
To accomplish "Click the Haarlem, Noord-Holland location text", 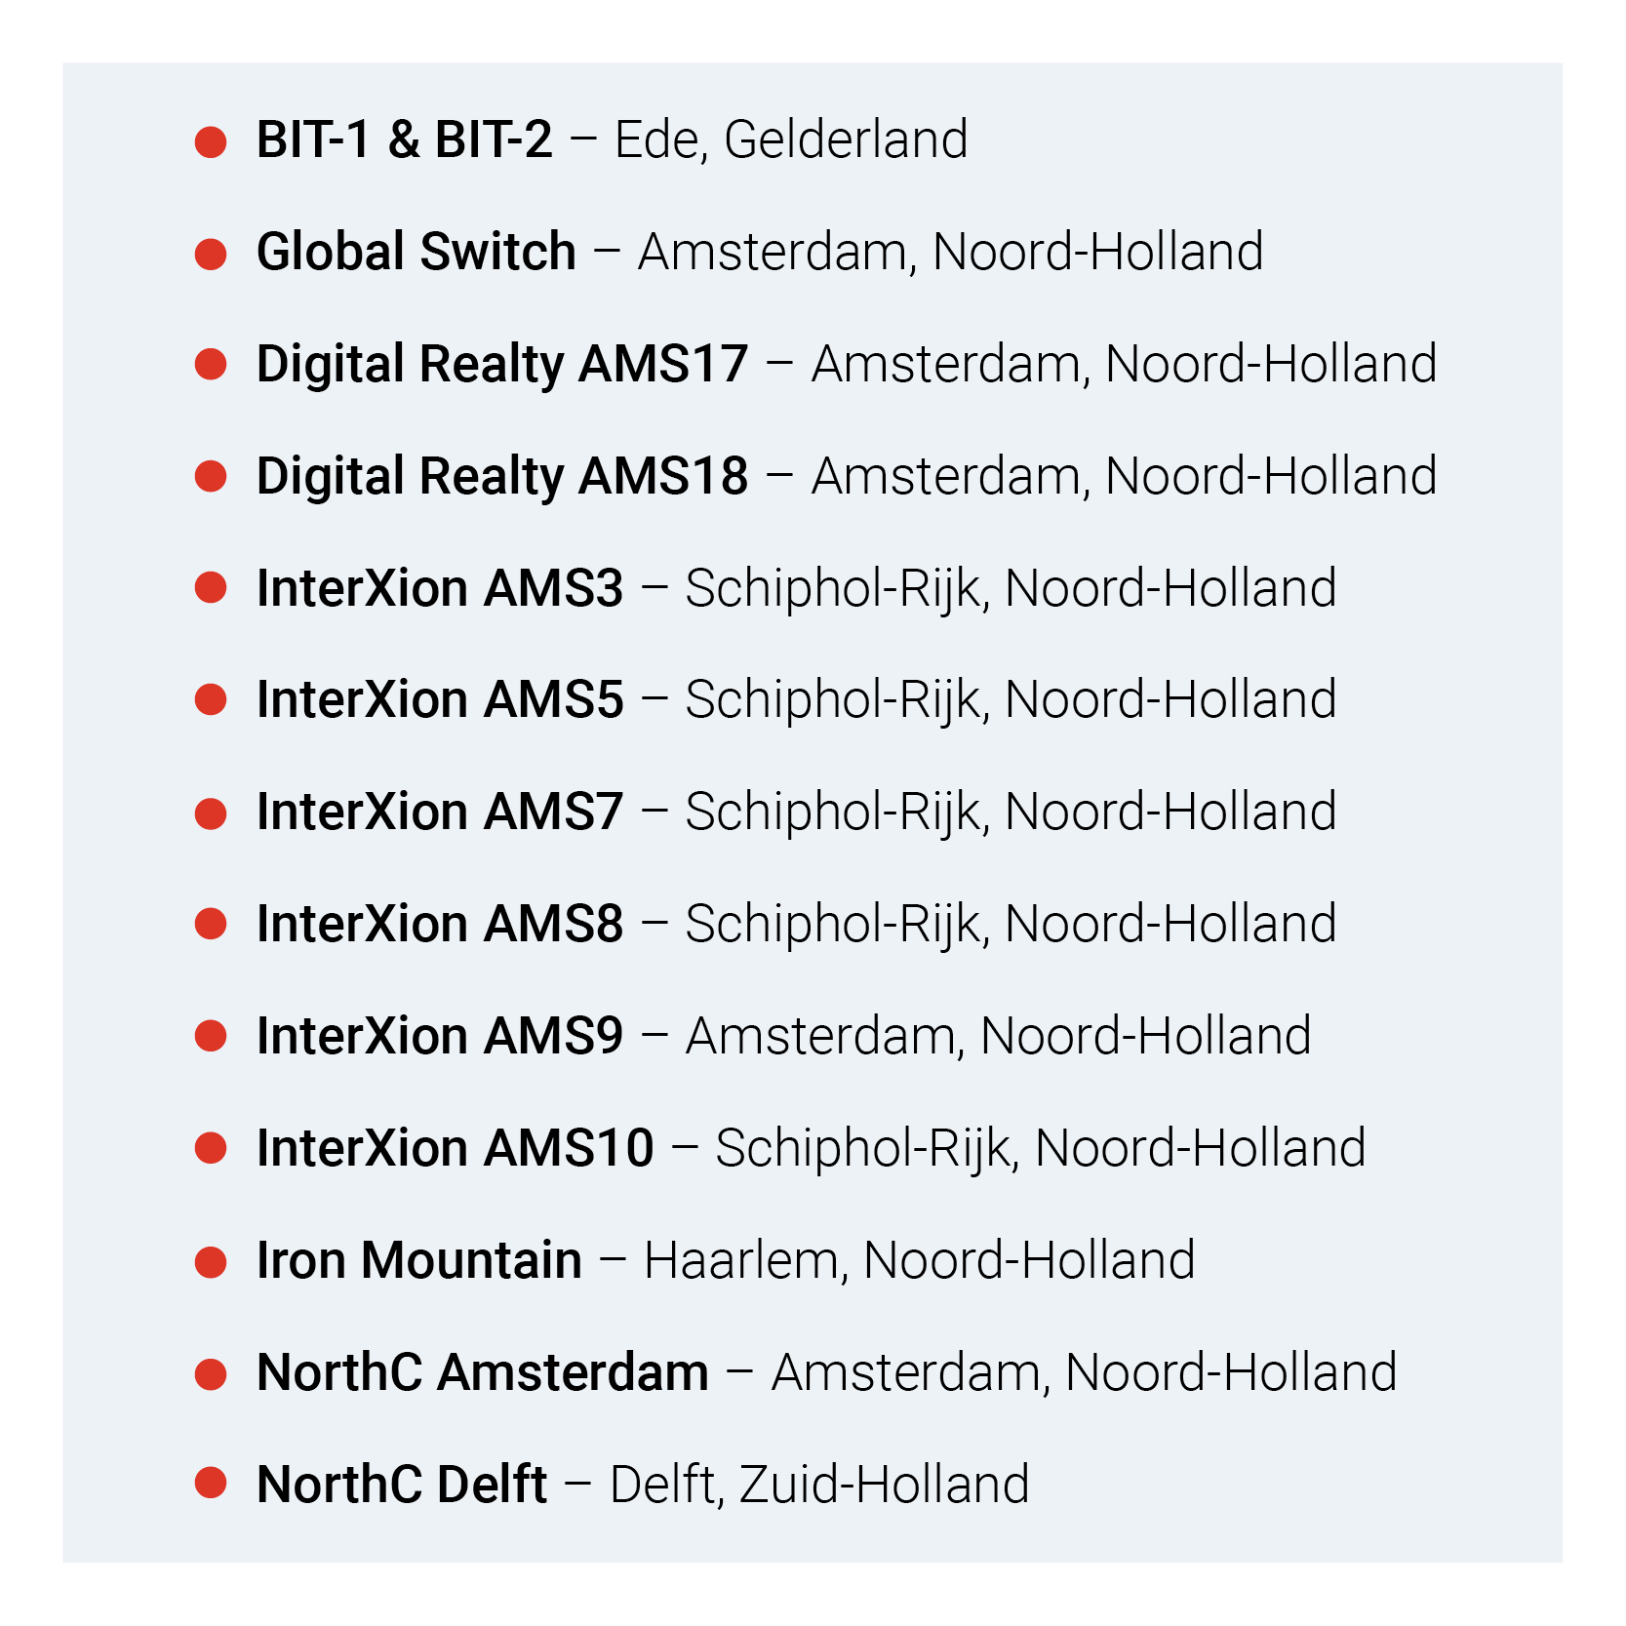I will tap(920, 1260).
